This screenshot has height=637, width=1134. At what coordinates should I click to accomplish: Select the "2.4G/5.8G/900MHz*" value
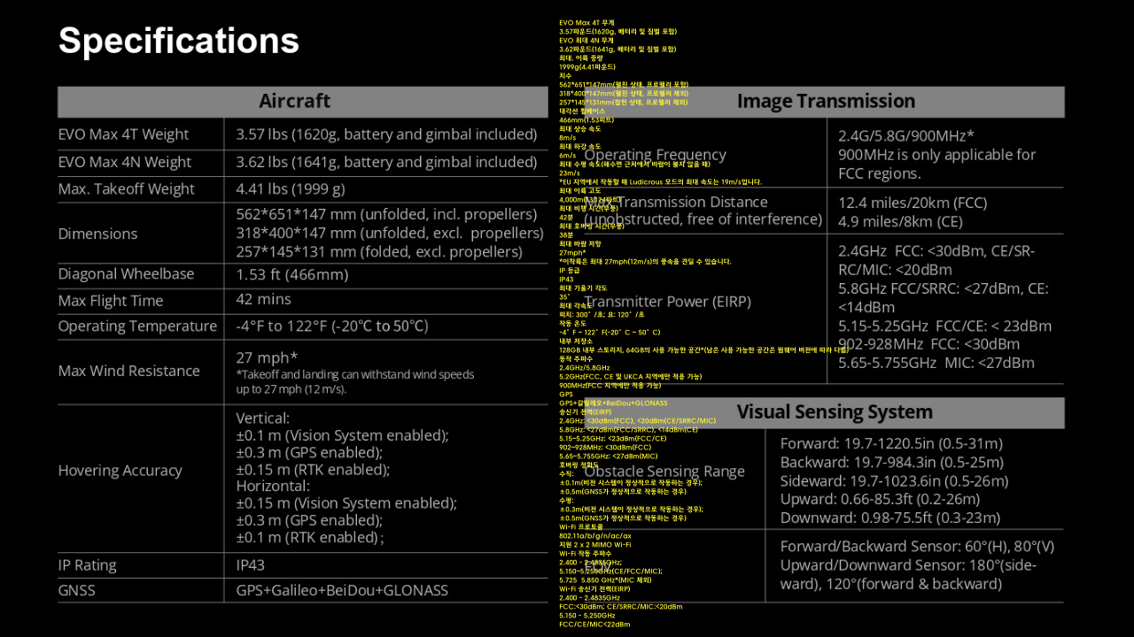point(906,135)
